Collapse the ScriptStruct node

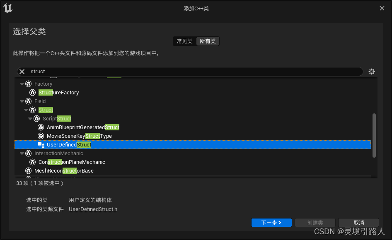(x=30, y=118)
